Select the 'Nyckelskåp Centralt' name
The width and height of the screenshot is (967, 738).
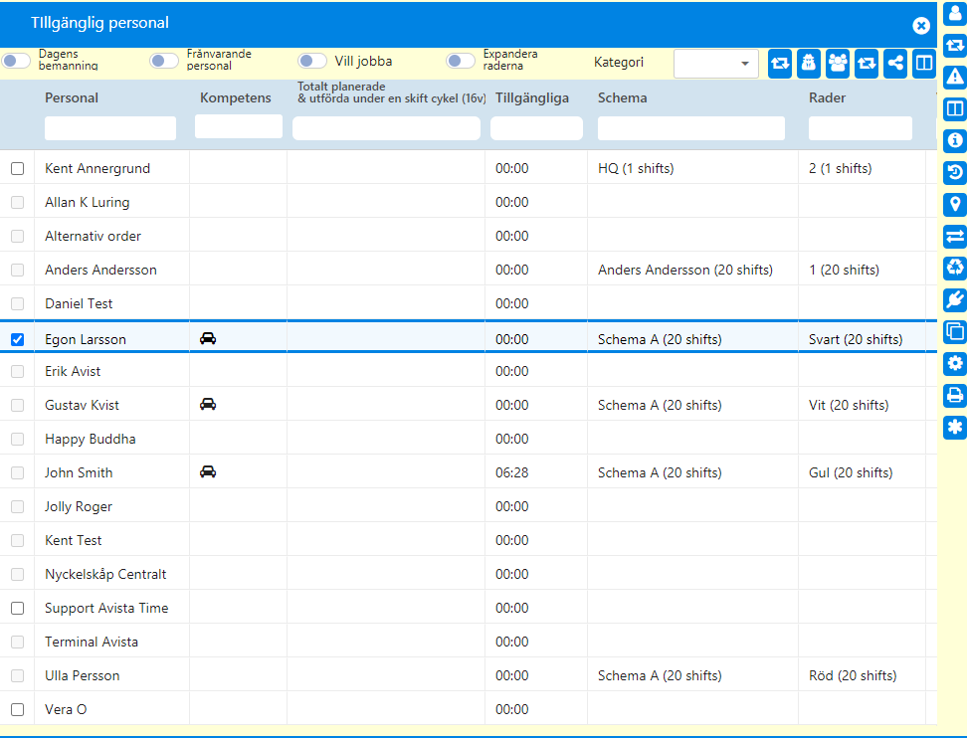click(x=105, y=574)
